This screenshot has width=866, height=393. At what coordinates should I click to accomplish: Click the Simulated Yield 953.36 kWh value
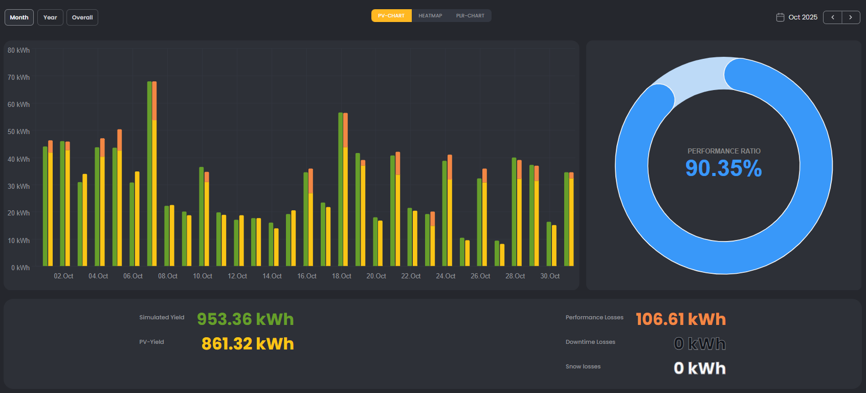[x=245, y=319]
